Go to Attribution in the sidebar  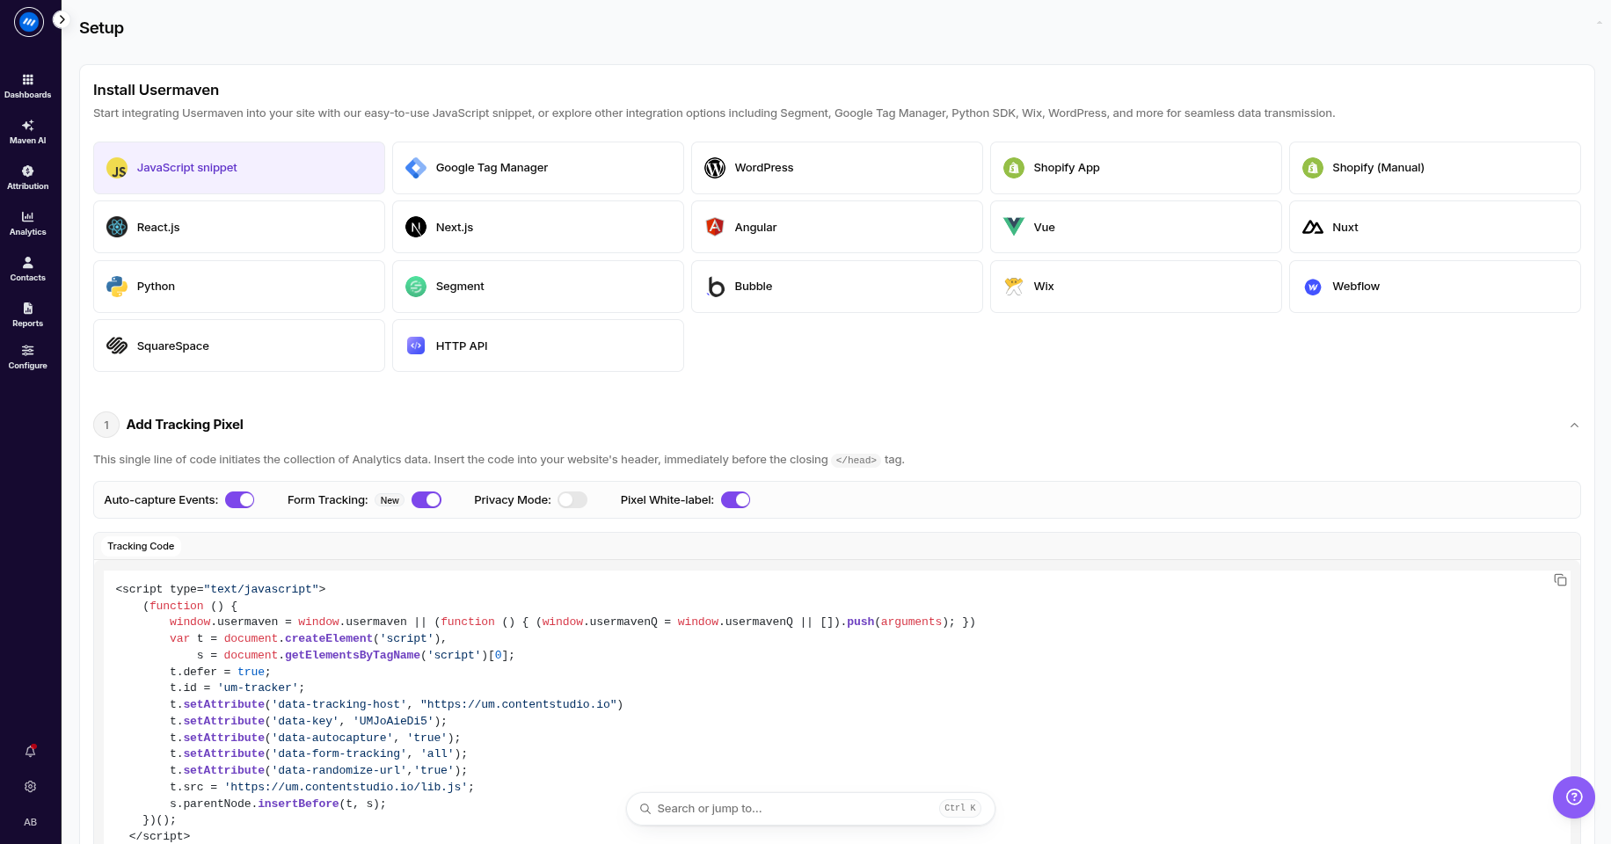28,178
